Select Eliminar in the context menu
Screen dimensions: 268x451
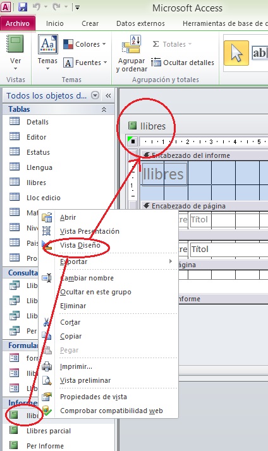[73, 306]
